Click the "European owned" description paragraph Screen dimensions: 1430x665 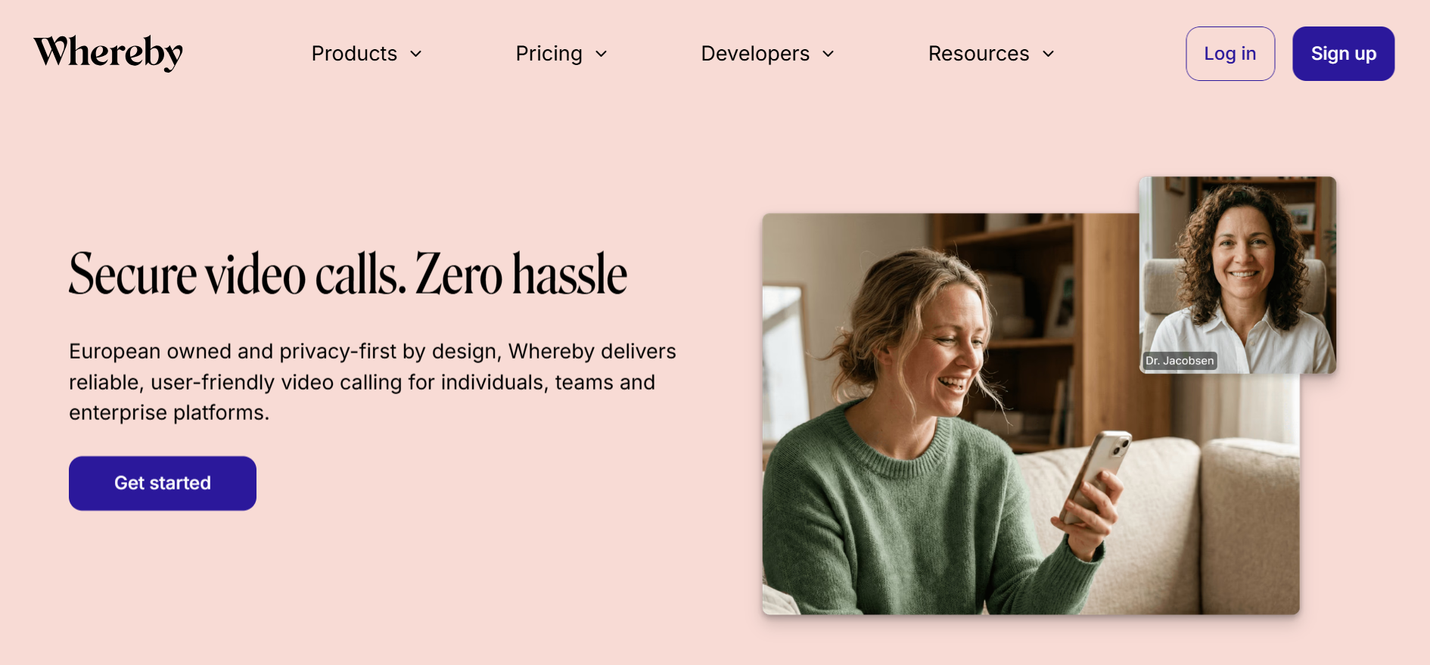tap(372, 382)
